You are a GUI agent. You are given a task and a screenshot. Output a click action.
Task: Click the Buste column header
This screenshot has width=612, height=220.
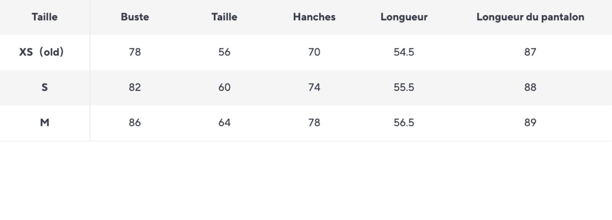tap(135, 17)
